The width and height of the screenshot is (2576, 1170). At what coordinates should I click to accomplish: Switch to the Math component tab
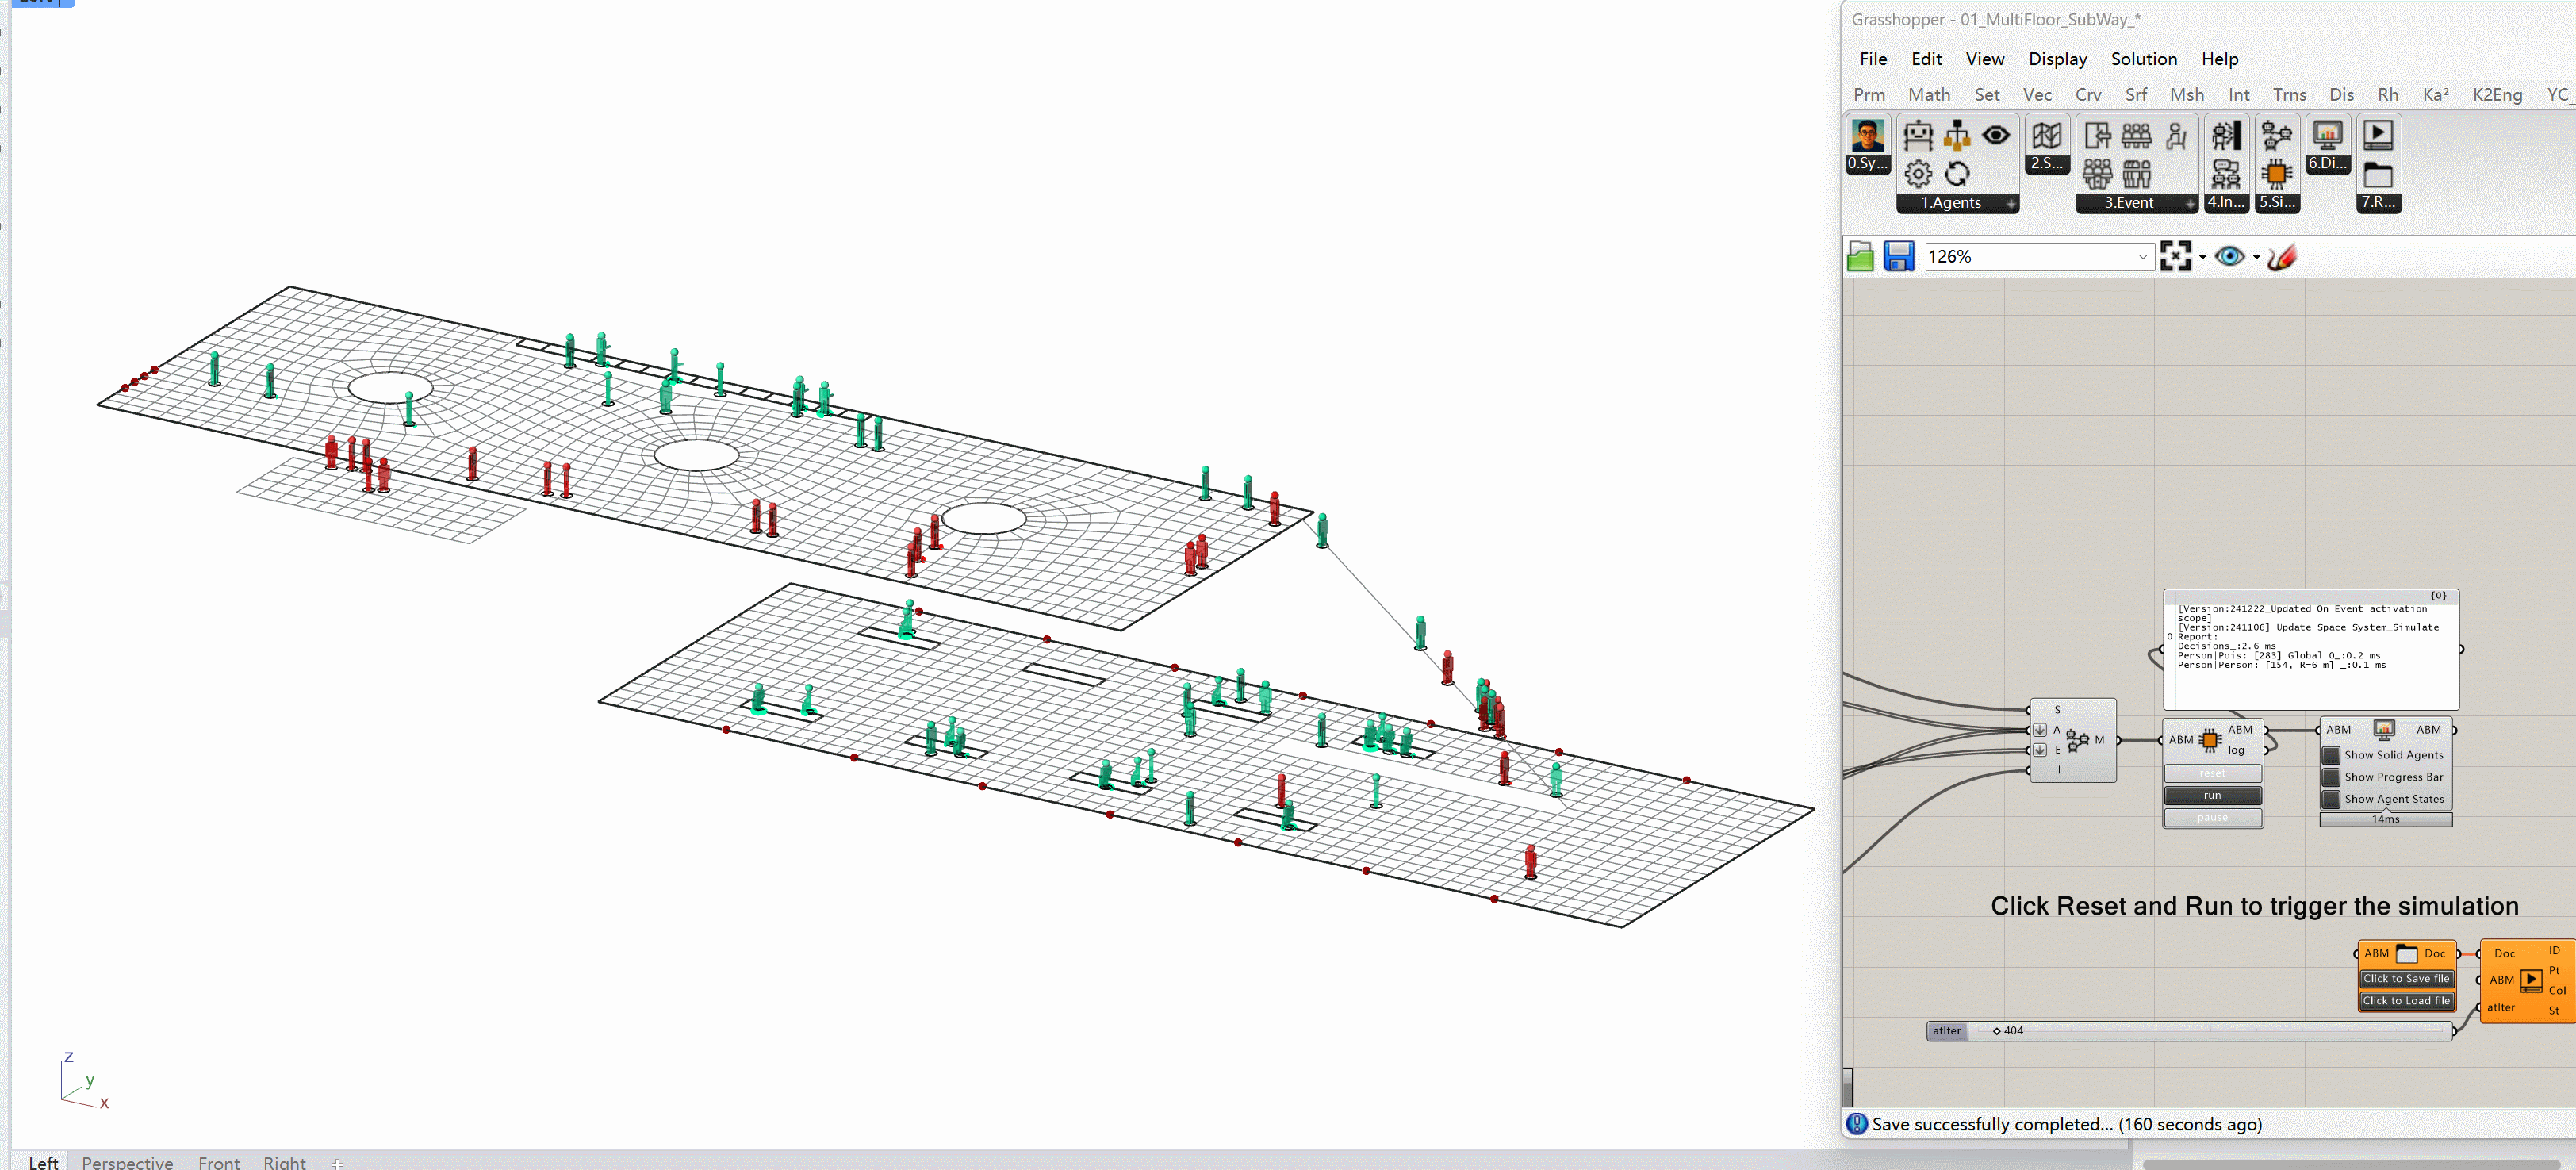[1928, 95]
